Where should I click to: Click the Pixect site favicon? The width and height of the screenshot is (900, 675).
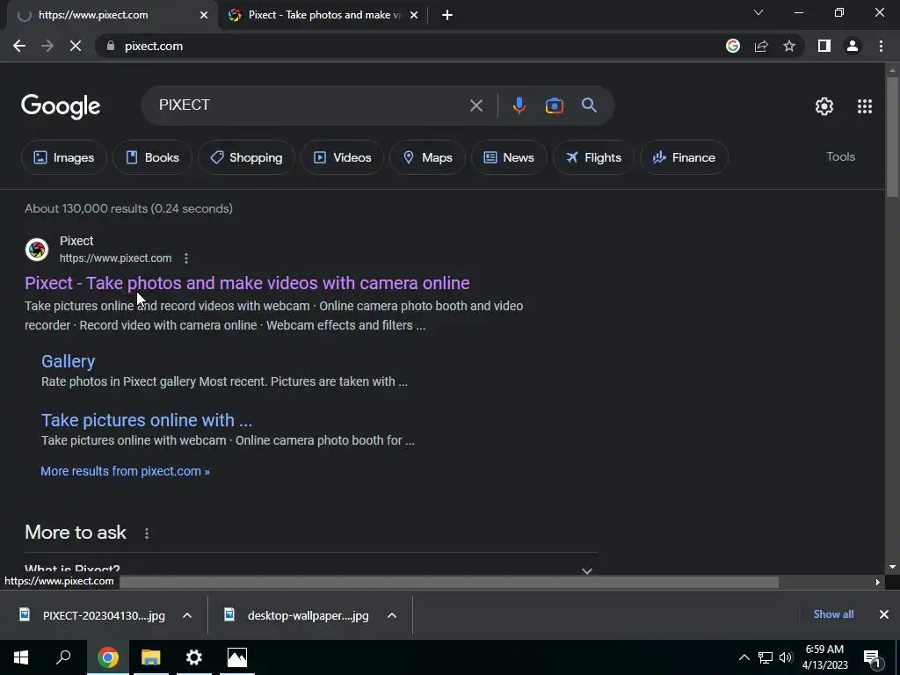[37, 250]
